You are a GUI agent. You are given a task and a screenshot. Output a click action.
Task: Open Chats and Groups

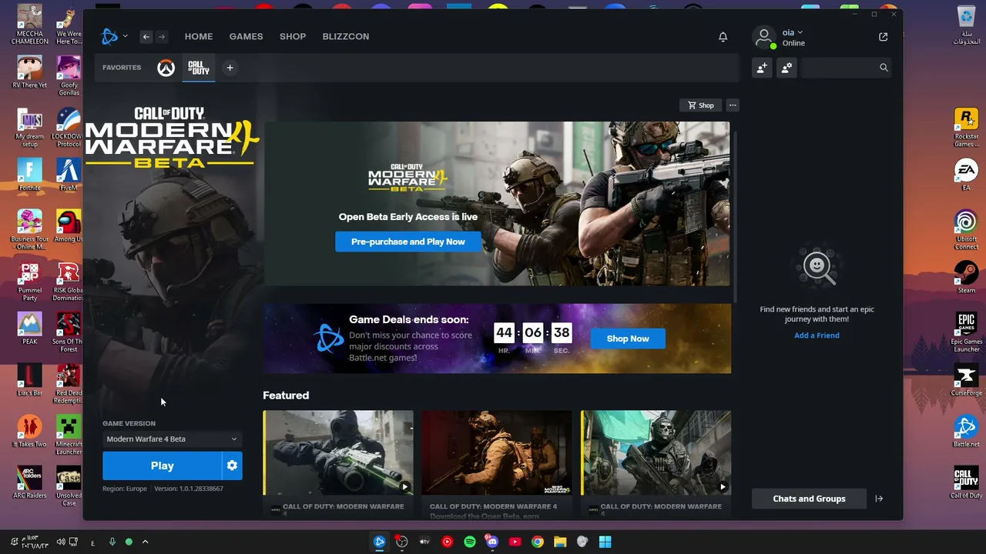tap(809, 499)
